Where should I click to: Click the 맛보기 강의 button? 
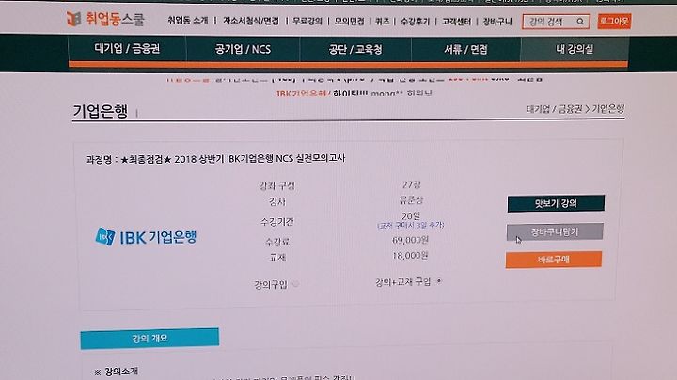pyautogui.click(x=556, y=203)
